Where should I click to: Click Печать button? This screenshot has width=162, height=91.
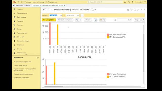[x=88, y=20]
